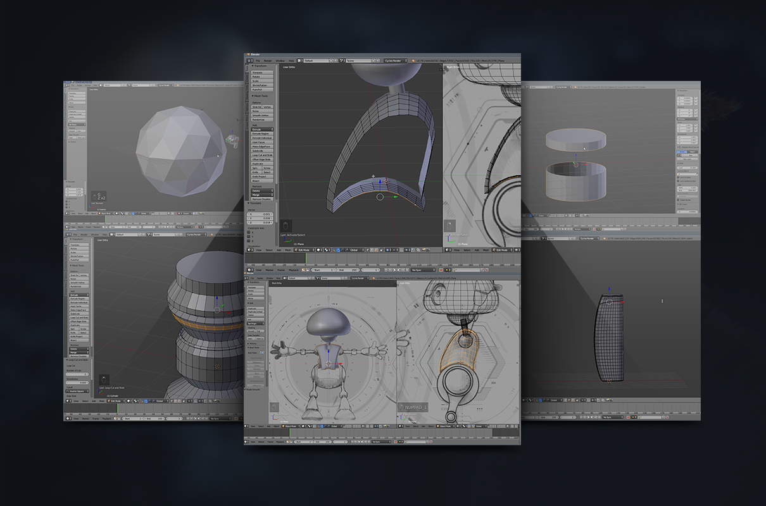Check Constraint Axis Y in the arch-mesh window
The height and width of the screenshot is (506, 766).
coord(248,237)
